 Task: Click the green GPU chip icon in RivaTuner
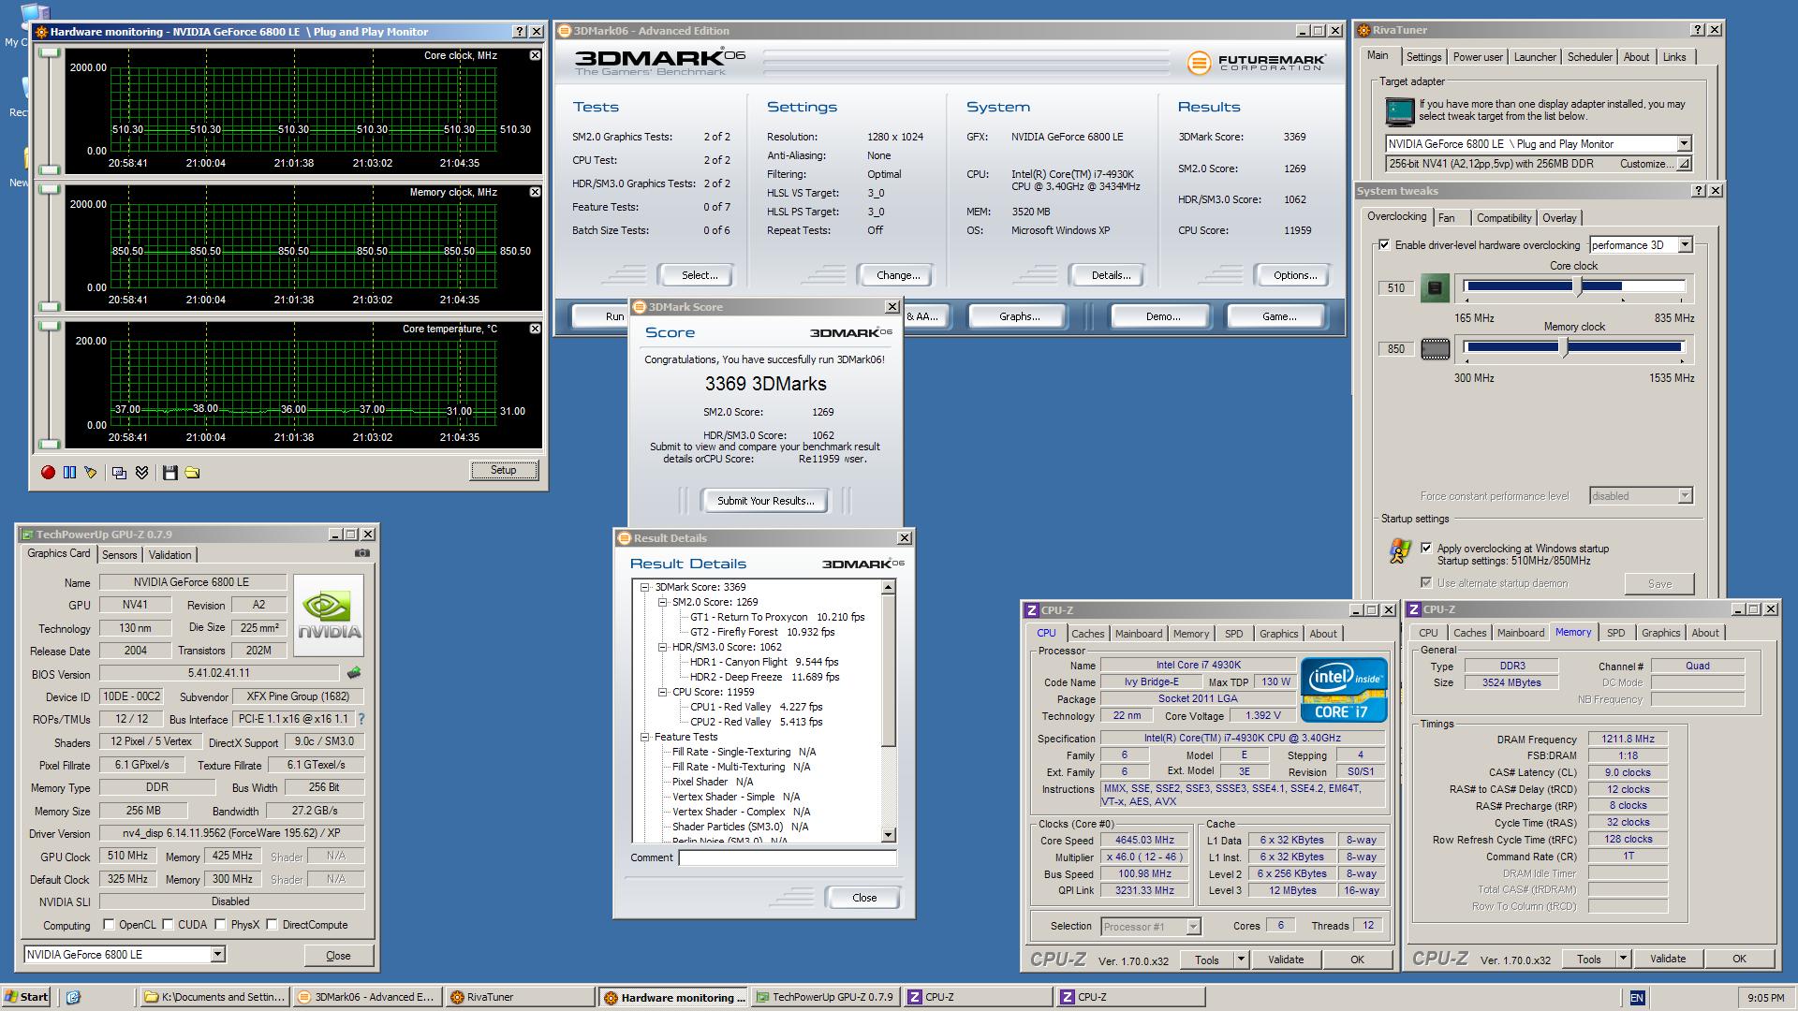point(1435,287)
